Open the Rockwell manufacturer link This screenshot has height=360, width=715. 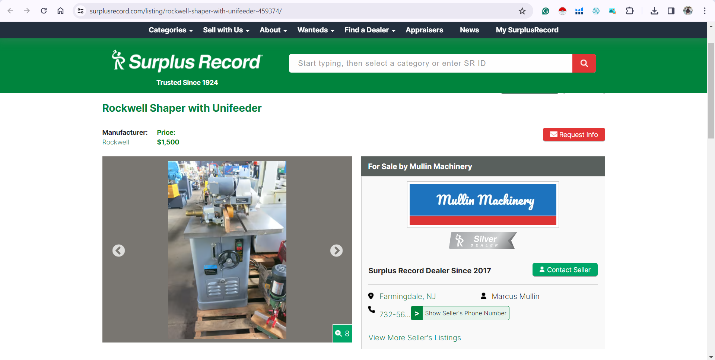pyautogui.click(x=115, y=142)
